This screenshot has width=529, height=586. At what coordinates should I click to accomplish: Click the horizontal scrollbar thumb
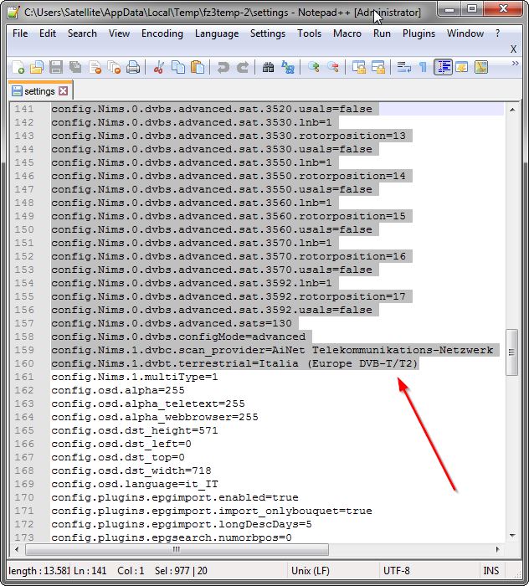click(177, 549)
